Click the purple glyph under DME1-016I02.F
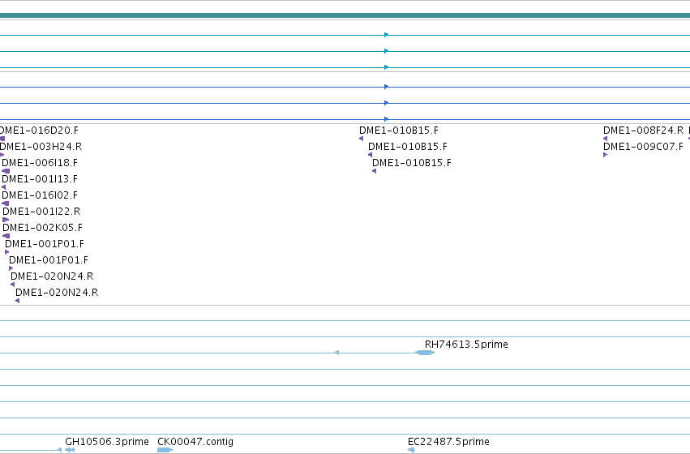 6,203
